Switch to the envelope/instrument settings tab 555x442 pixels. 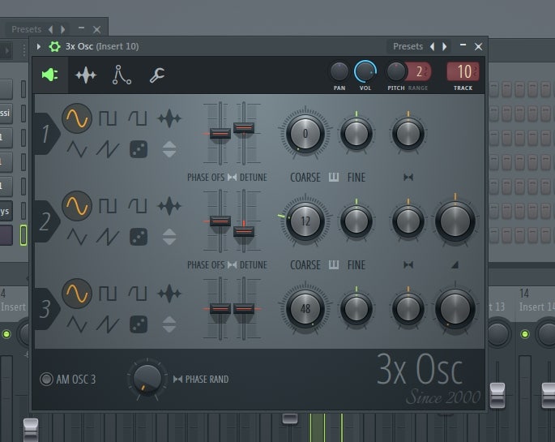point(86,75)
